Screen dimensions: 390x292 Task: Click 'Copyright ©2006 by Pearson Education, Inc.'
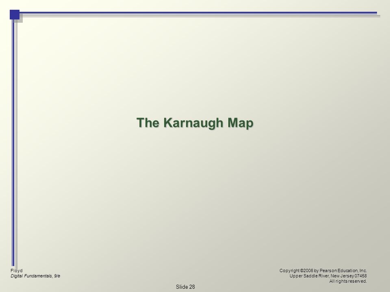point(323,271)
